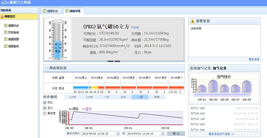The width and height of the screenshot is (267, 138).
Task: Click the 储罐看板 sidebar icon
Action: tap(5, 46)
